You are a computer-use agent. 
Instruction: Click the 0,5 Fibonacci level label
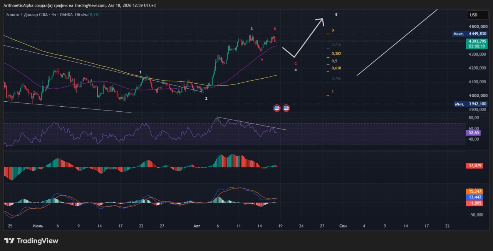click(334, 61)
